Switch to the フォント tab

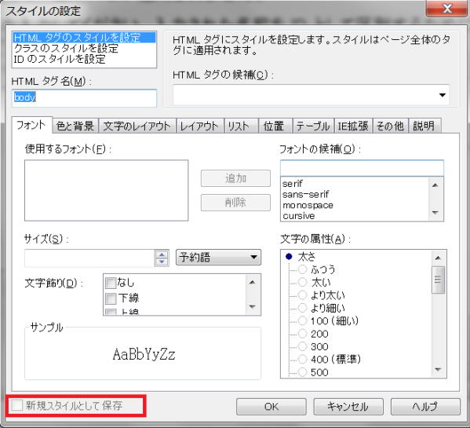[x=31, y=125]
